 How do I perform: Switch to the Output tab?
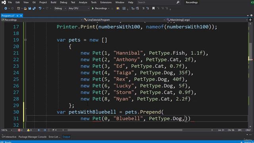pyautogui.click(x=66, y=137)
